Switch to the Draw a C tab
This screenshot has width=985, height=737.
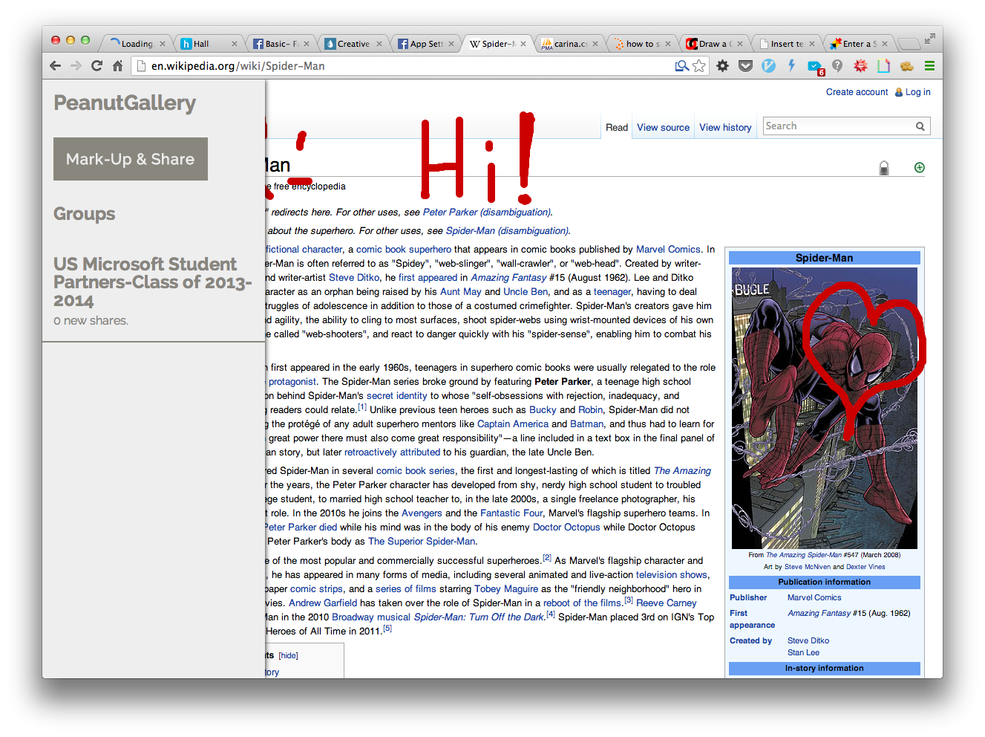tap(713, 44)
